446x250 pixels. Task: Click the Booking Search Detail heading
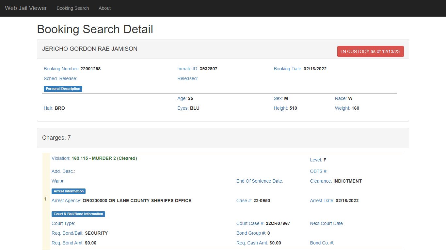[95, 29]
